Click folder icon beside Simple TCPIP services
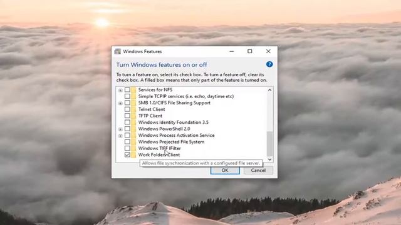The image size is (401, 225). coord(133,96)
